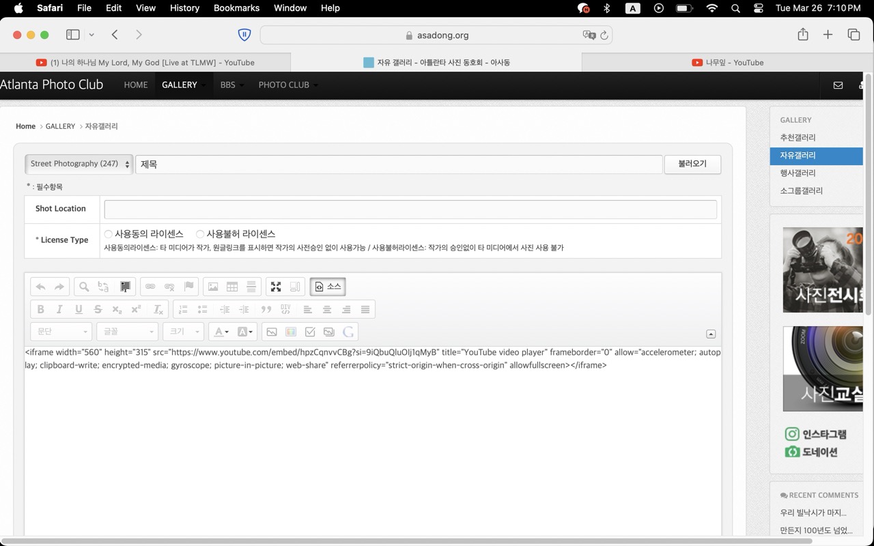This screenshot has height=546, width=874.
Task: Open the BBS navigation menu
Action: (228, 85)
